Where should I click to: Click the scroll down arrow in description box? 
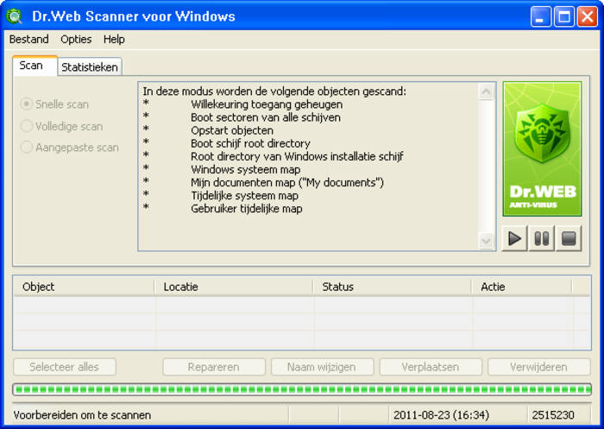(x=486, y=242)
